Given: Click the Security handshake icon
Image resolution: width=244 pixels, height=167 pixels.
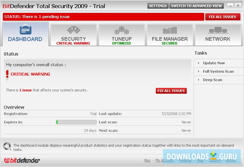Looking at the screenshot, I should tap(73, 30).
